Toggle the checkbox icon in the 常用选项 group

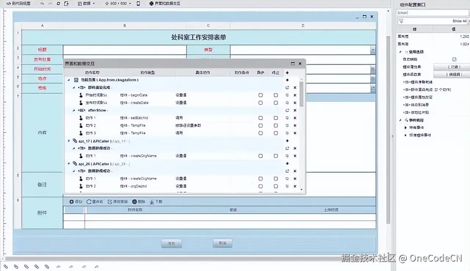(454, 59)
